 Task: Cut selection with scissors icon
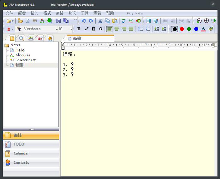[100, 21]
